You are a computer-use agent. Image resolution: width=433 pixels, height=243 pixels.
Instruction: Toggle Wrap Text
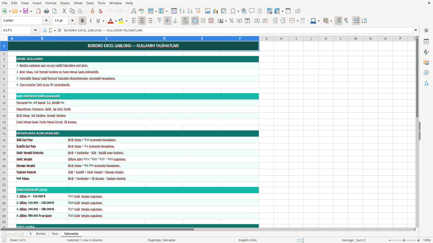pos(185,21)
